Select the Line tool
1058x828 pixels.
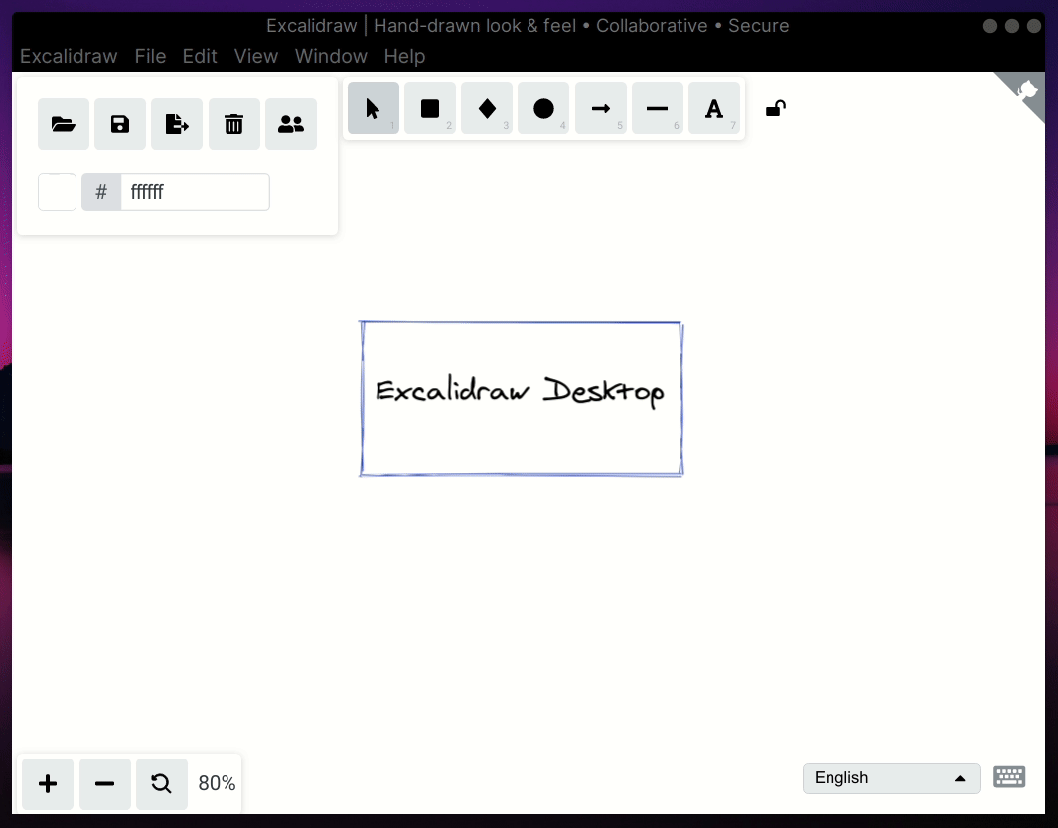pyautogui.click(x=658, y=109)
